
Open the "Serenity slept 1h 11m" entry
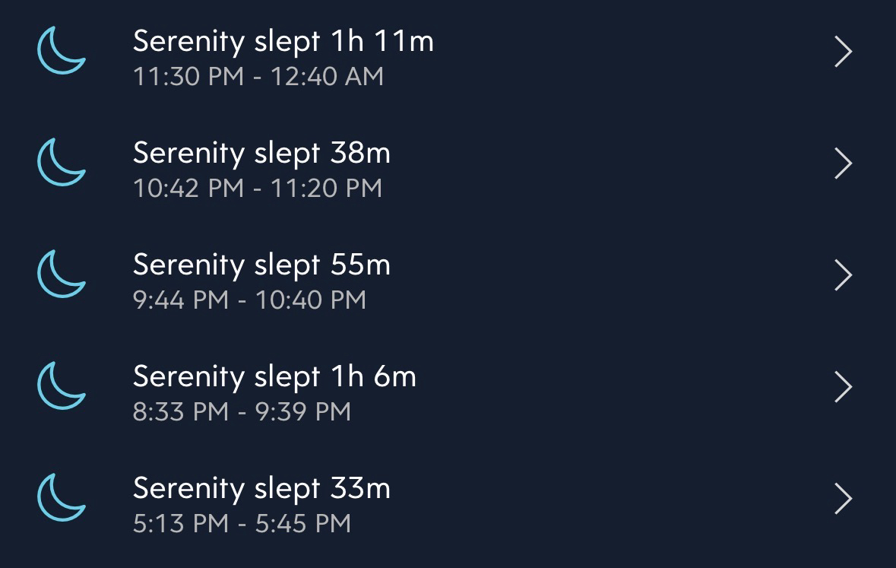(283, 41)
